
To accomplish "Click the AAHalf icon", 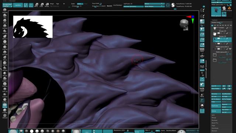I will point(202,45).
